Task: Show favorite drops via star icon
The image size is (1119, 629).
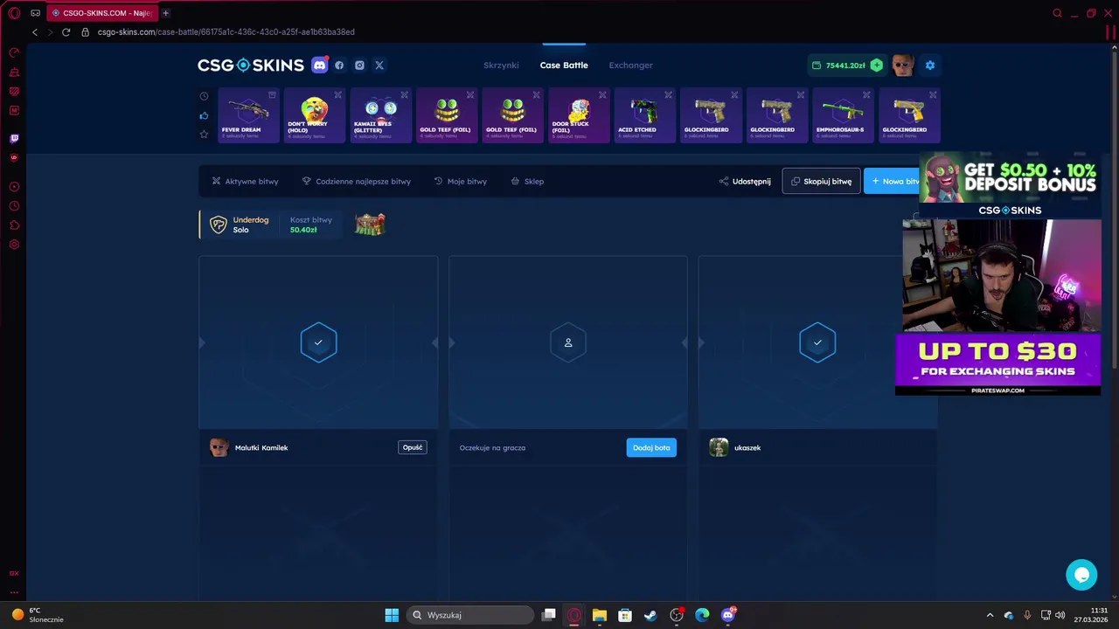Action: pos(204,134)
